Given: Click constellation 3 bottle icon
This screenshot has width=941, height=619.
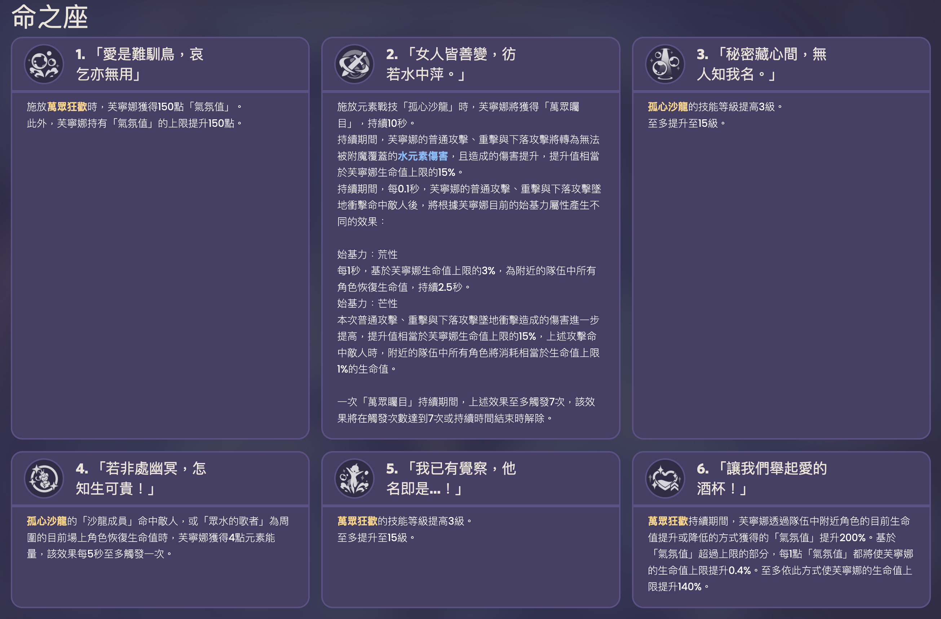Looking at the screenshot, I should click(x=665, y=64).
